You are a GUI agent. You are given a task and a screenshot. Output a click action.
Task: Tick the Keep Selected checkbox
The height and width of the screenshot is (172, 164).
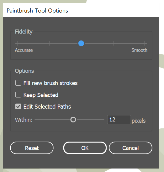point(18,95)
